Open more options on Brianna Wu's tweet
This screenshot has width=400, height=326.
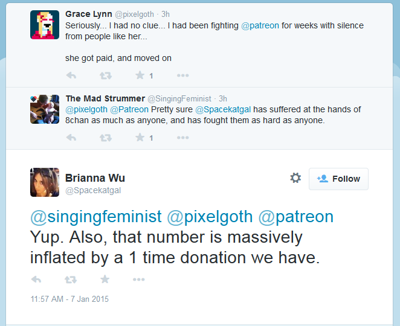[139, 280]
